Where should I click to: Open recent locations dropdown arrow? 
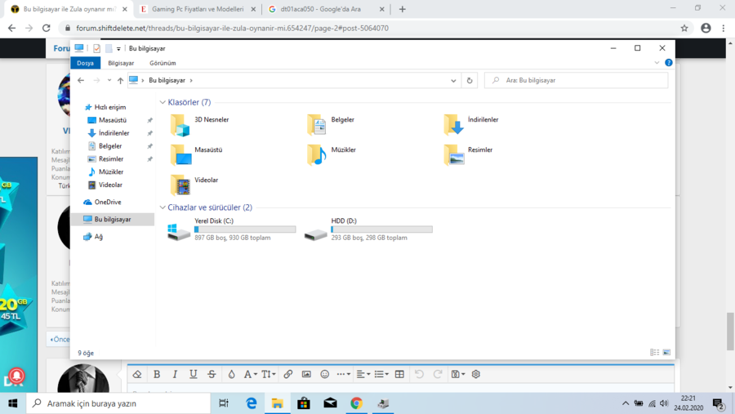(109, 81)
